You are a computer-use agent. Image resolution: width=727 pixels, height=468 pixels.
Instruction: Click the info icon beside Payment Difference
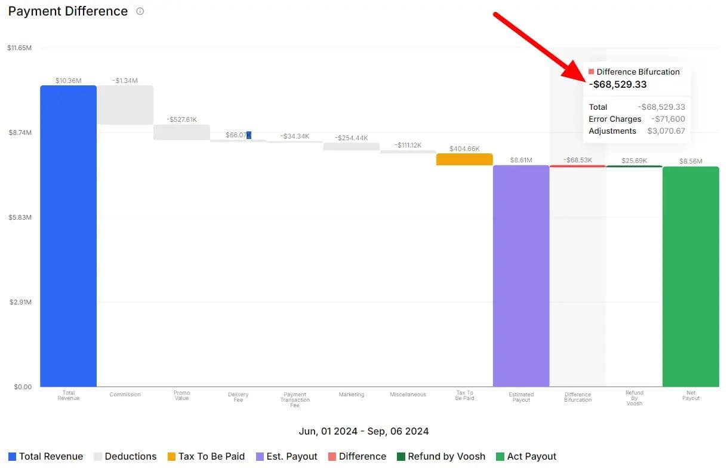click(140, 11)
